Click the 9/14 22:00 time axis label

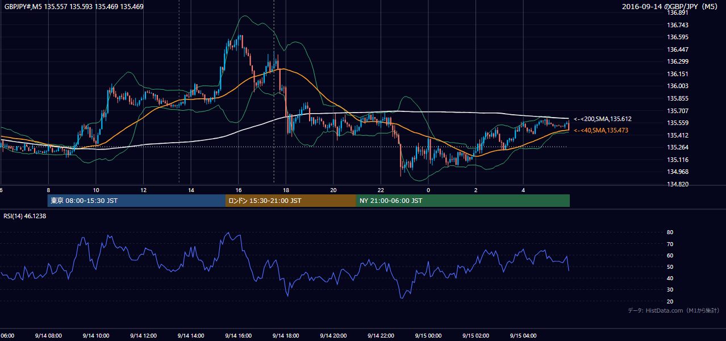pyautogui.click(x=381, y=336)
